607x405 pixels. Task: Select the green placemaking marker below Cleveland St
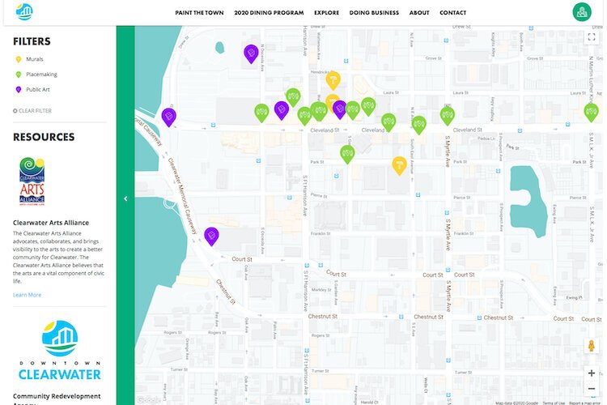click(x=347, y=153)
